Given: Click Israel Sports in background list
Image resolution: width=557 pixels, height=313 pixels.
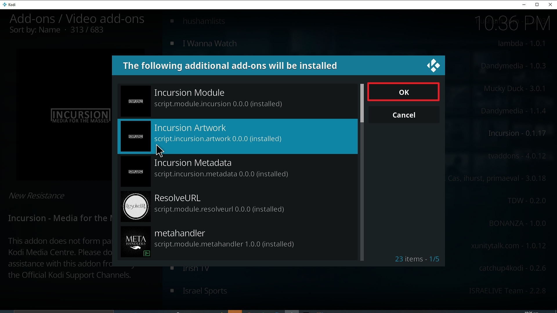Looking at the screenshot, I should [x=205, y=291].
